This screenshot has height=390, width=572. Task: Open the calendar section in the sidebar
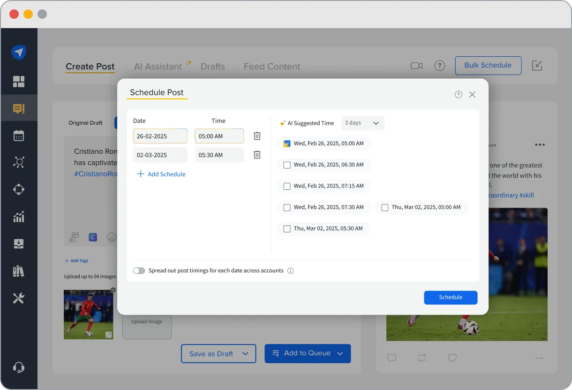click(x=19, y=135)
